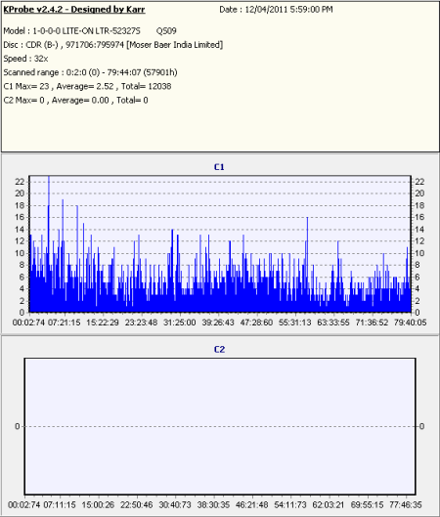Select the Model LITE-ON LTR-52327S line

coord(90,30)
